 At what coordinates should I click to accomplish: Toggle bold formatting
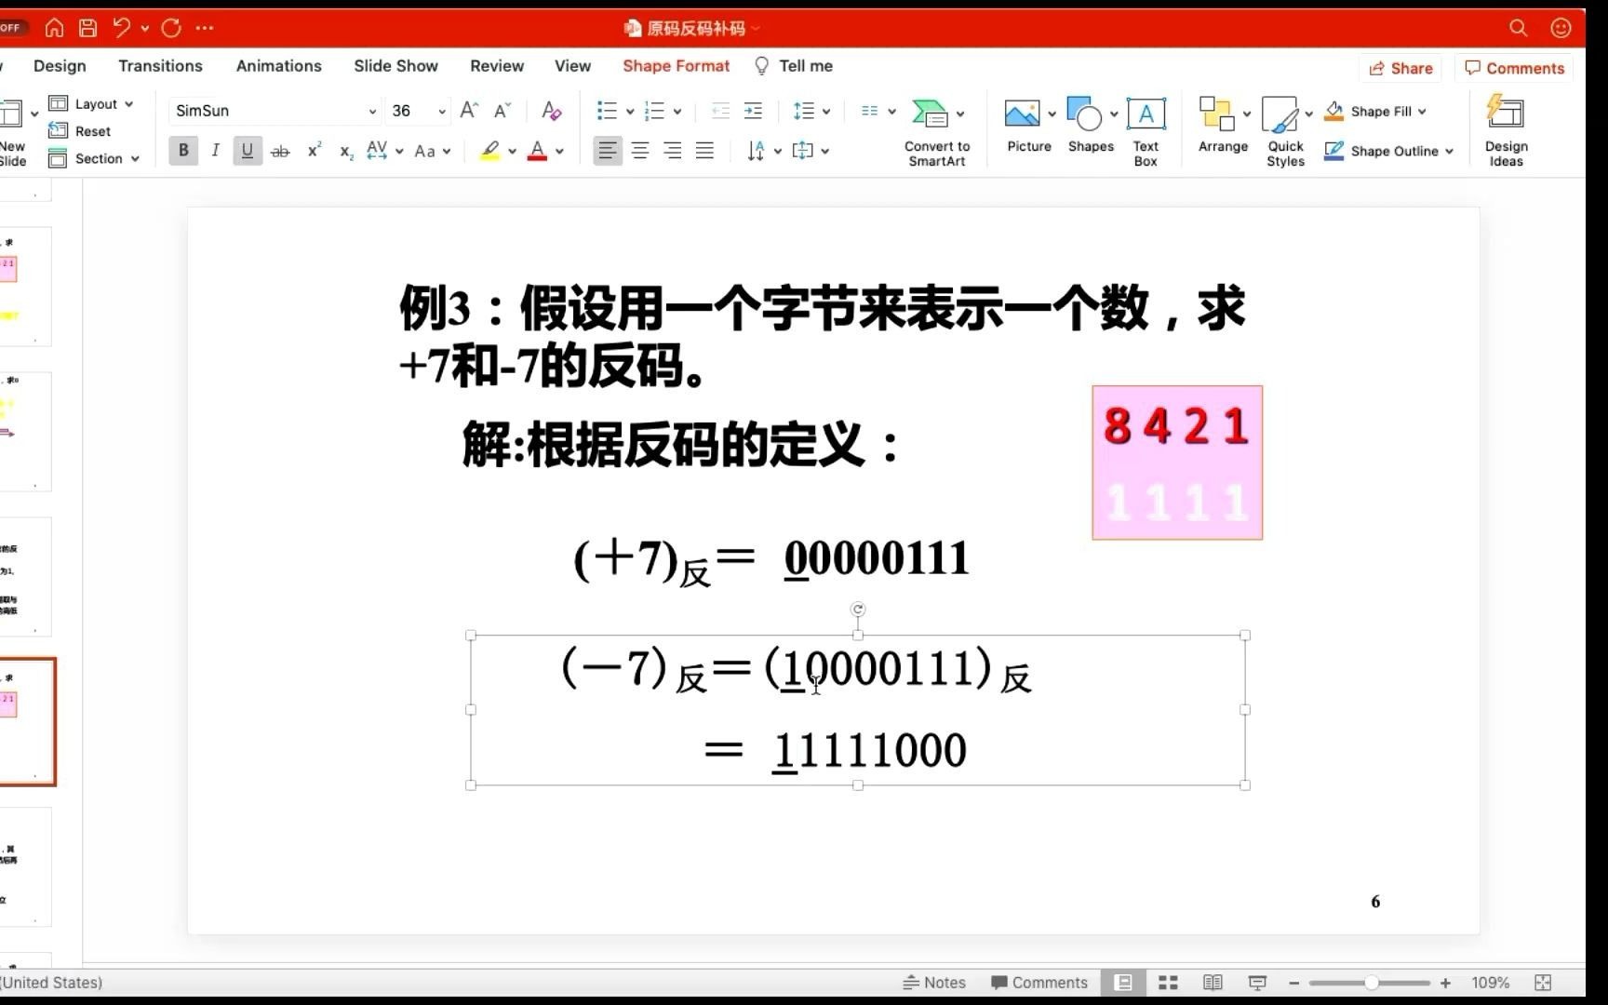click(183, 150)
